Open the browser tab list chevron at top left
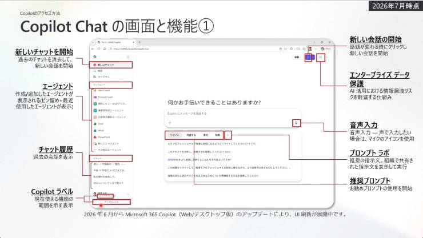Viewport: 423px width, 238px height. click(x=93, y=42)
